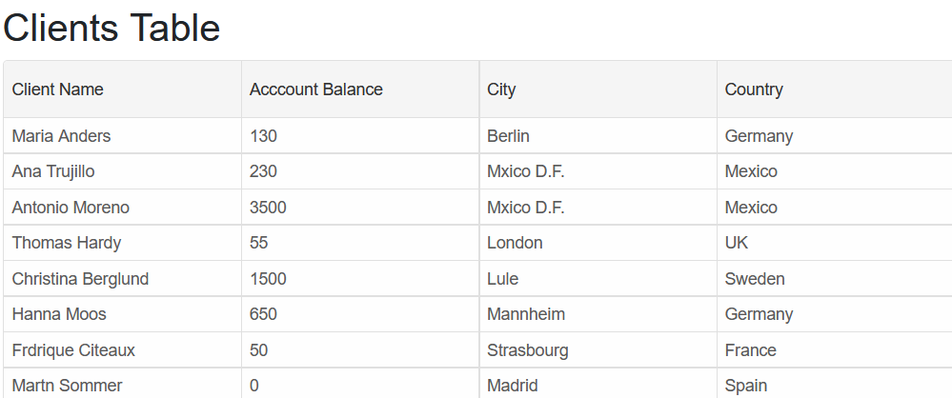Select Antonio Moreno's balance of 3500

click(360, 207)
